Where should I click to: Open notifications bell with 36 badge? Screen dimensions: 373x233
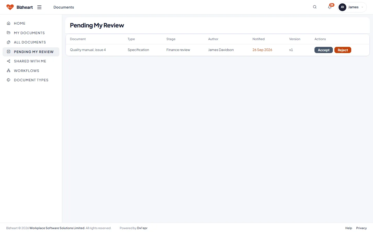[x=330, y=7]
